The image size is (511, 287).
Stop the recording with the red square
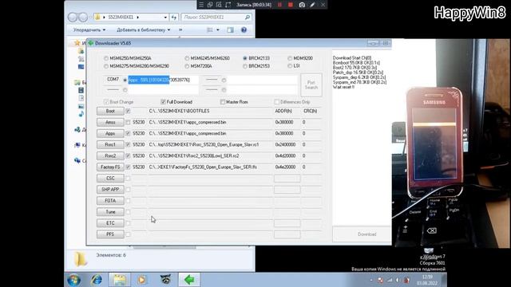[x=291, y=5]
